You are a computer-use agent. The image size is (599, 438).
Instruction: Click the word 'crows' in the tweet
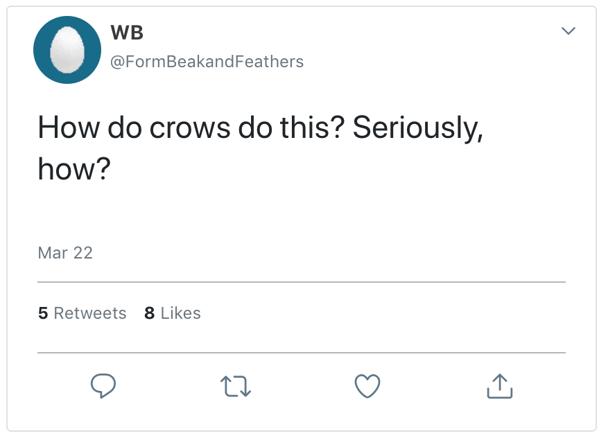click(191, 128)
